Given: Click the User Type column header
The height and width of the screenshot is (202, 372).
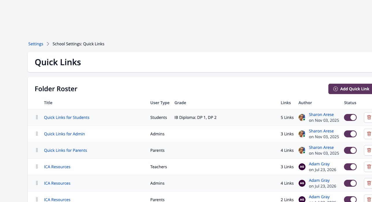Looking at the screenshot, I should pos(160,103).
